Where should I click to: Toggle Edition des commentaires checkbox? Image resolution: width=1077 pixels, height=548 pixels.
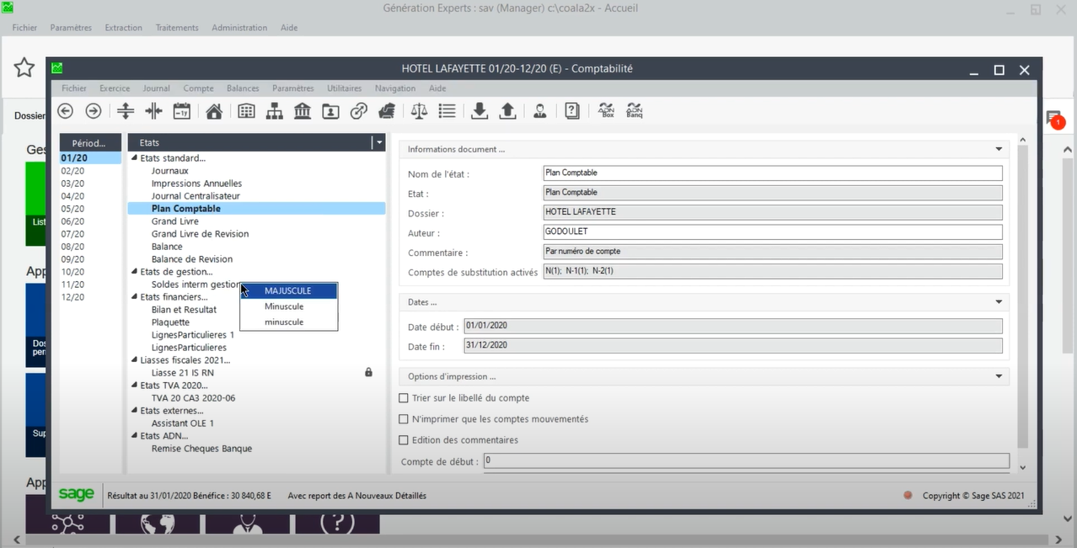(x=404, y=440)
